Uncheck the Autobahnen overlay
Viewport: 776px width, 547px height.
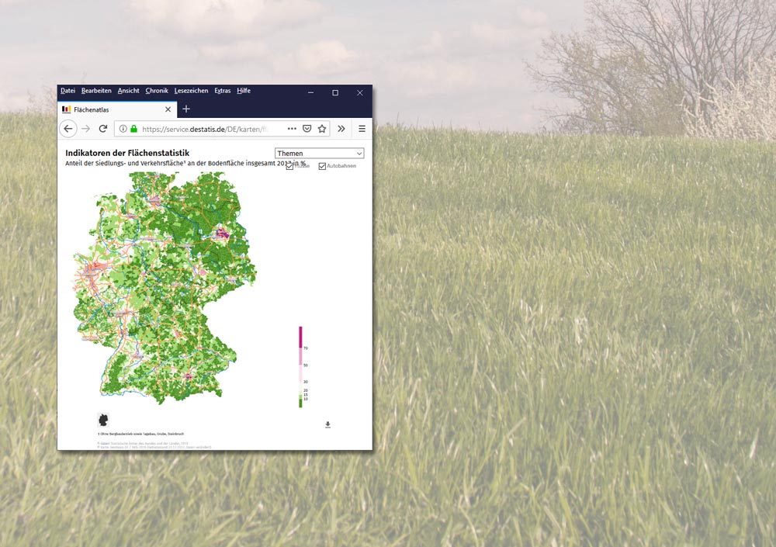pyautogui.click(x=323, y=165)
